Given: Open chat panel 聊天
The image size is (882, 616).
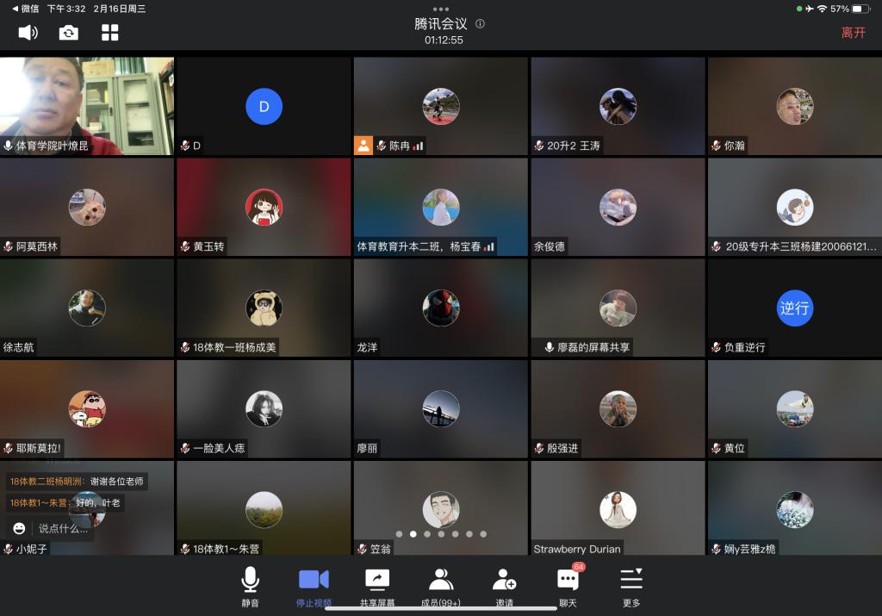Looking at the screenshot, I should point(568,586).
